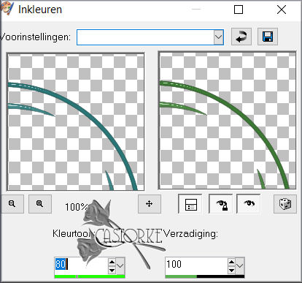Click the Inkleuren paint palette app icon
Screen dimensions: 302x283
click(x=7, y=9)
